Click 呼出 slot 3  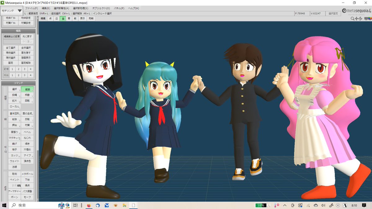pyautogui.click(x=24, y=75)
